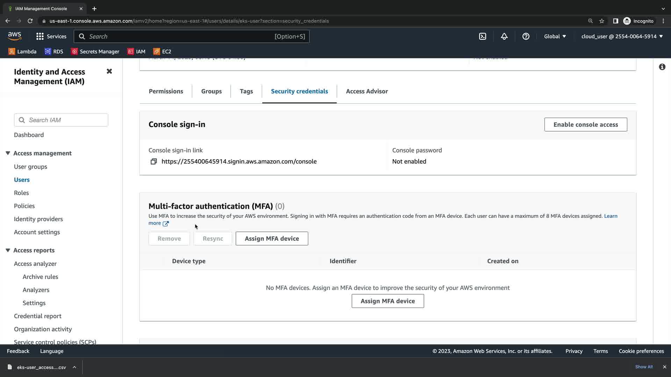Close the IAM navigation sidebar
The width and height of the screenshot is (671, 377).
pos(109,71)
